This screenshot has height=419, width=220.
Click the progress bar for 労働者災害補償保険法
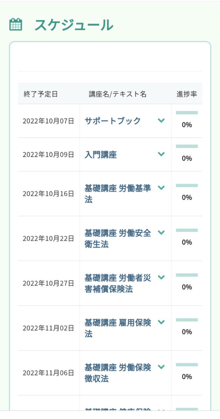(x=187, y=275)
